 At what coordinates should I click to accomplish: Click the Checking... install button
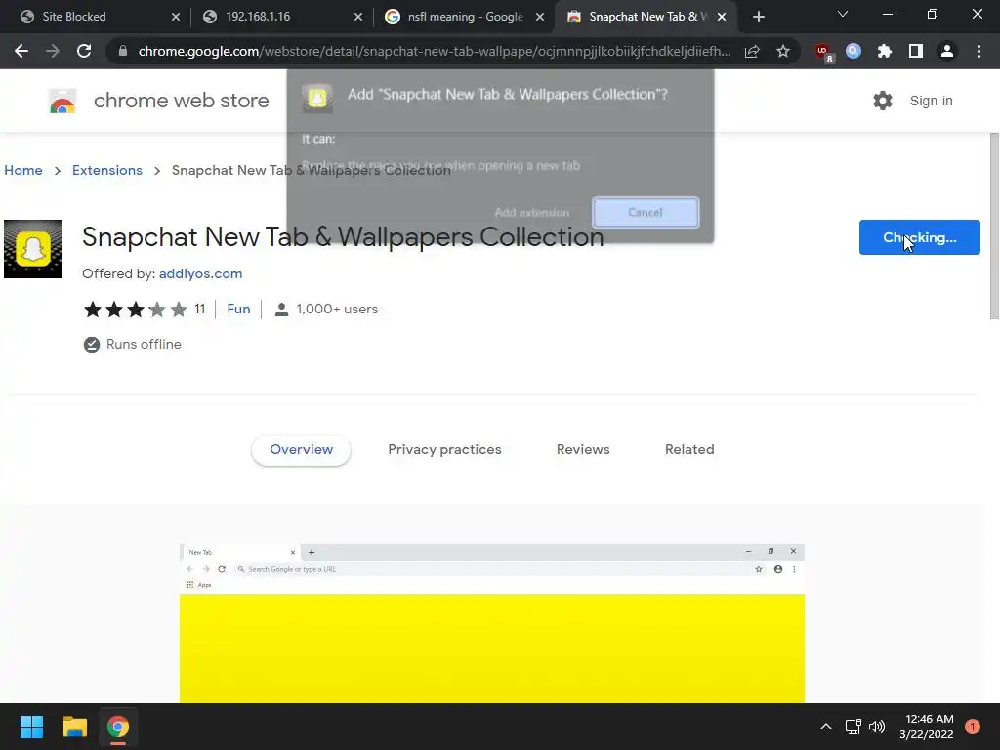coord(919,237)
